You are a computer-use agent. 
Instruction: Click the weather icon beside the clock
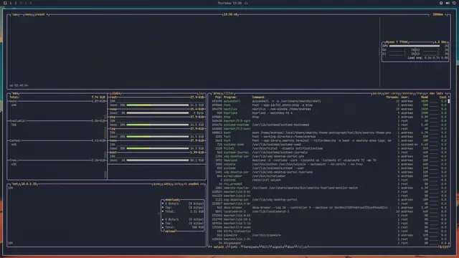tap(246, 3)
